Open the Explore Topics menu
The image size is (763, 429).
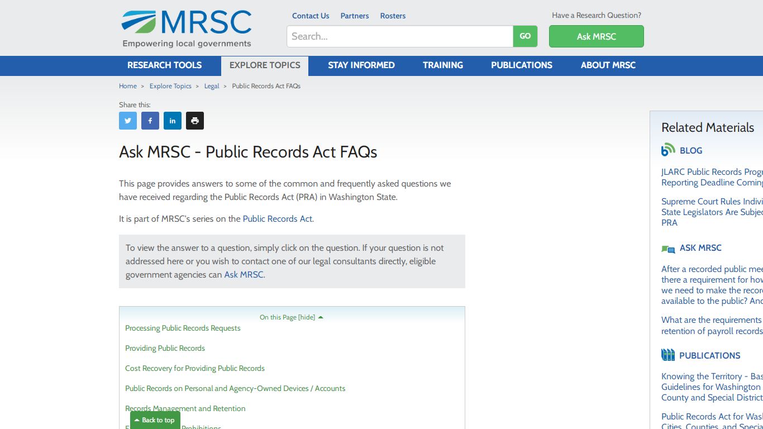pyautogui.click(x=265, y=65)
